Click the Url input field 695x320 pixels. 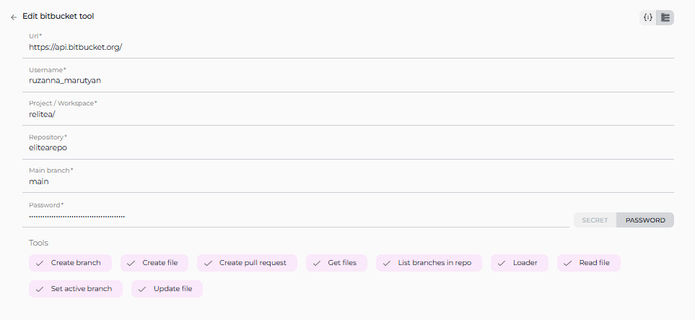tap(348, 47)
